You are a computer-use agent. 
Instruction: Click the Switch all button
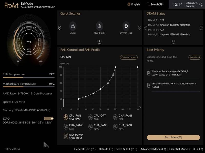(x=195, y=57)
